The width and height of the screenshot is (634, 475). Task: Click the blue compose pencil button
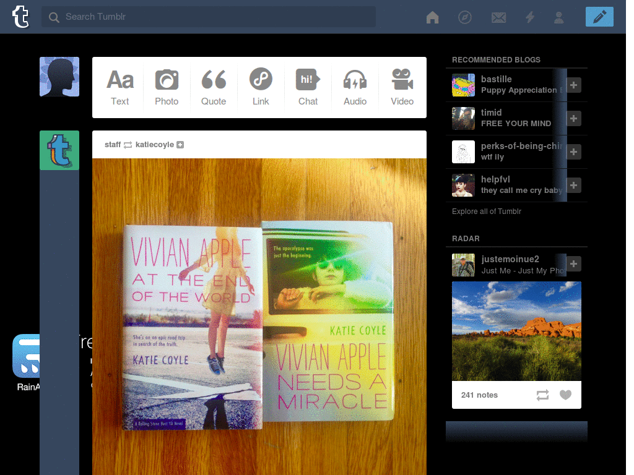599,17
